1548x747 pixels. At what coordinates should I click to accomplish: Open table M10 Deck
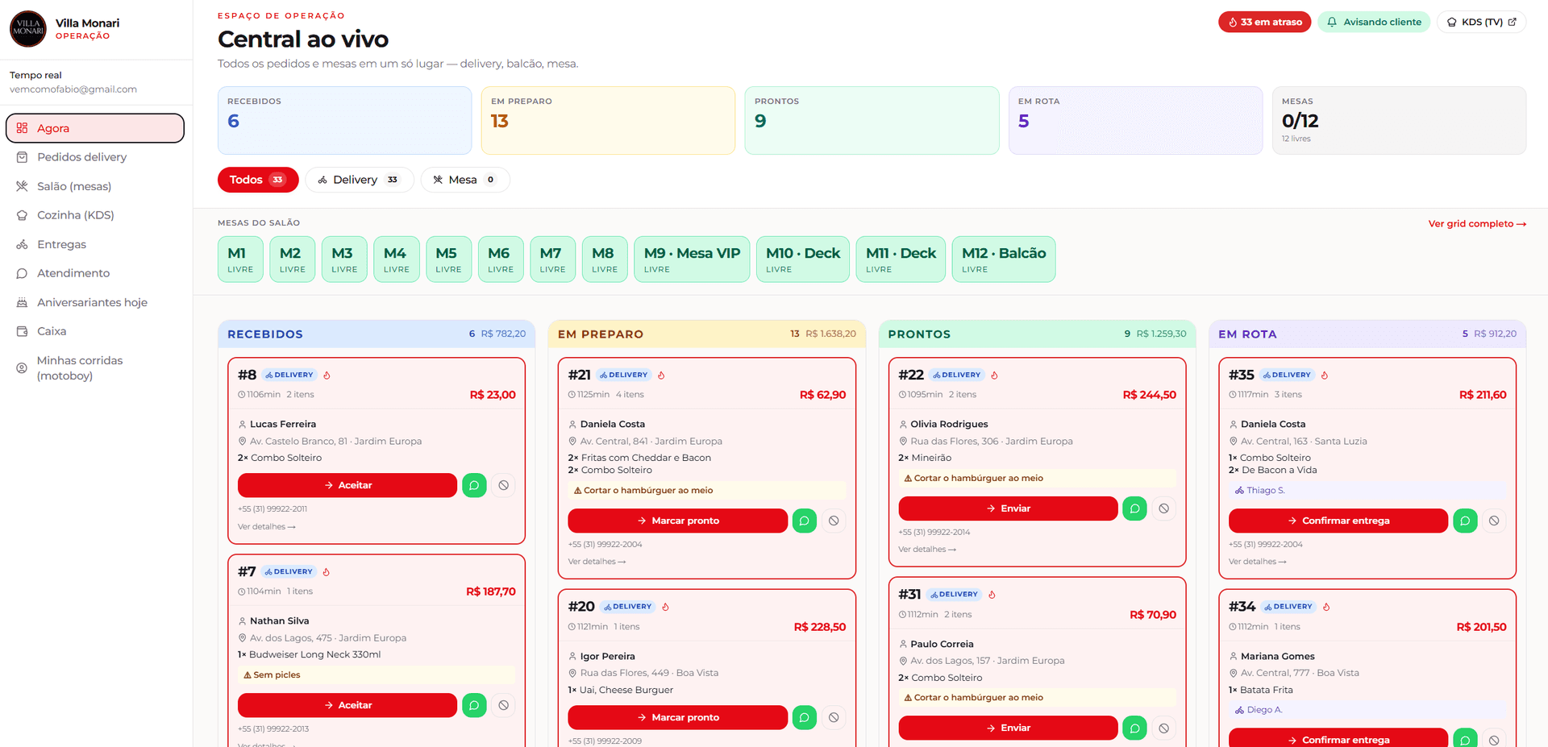pyautogui.click(x=803, y=259)
